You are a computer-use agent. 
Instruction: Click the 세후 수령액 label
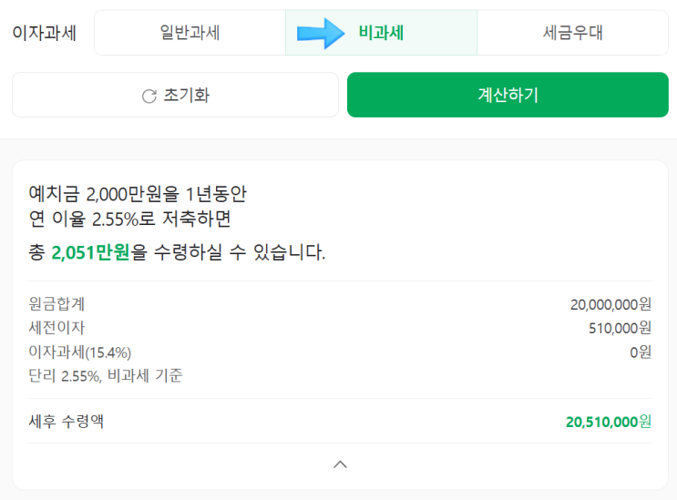[x=66, y=422]
